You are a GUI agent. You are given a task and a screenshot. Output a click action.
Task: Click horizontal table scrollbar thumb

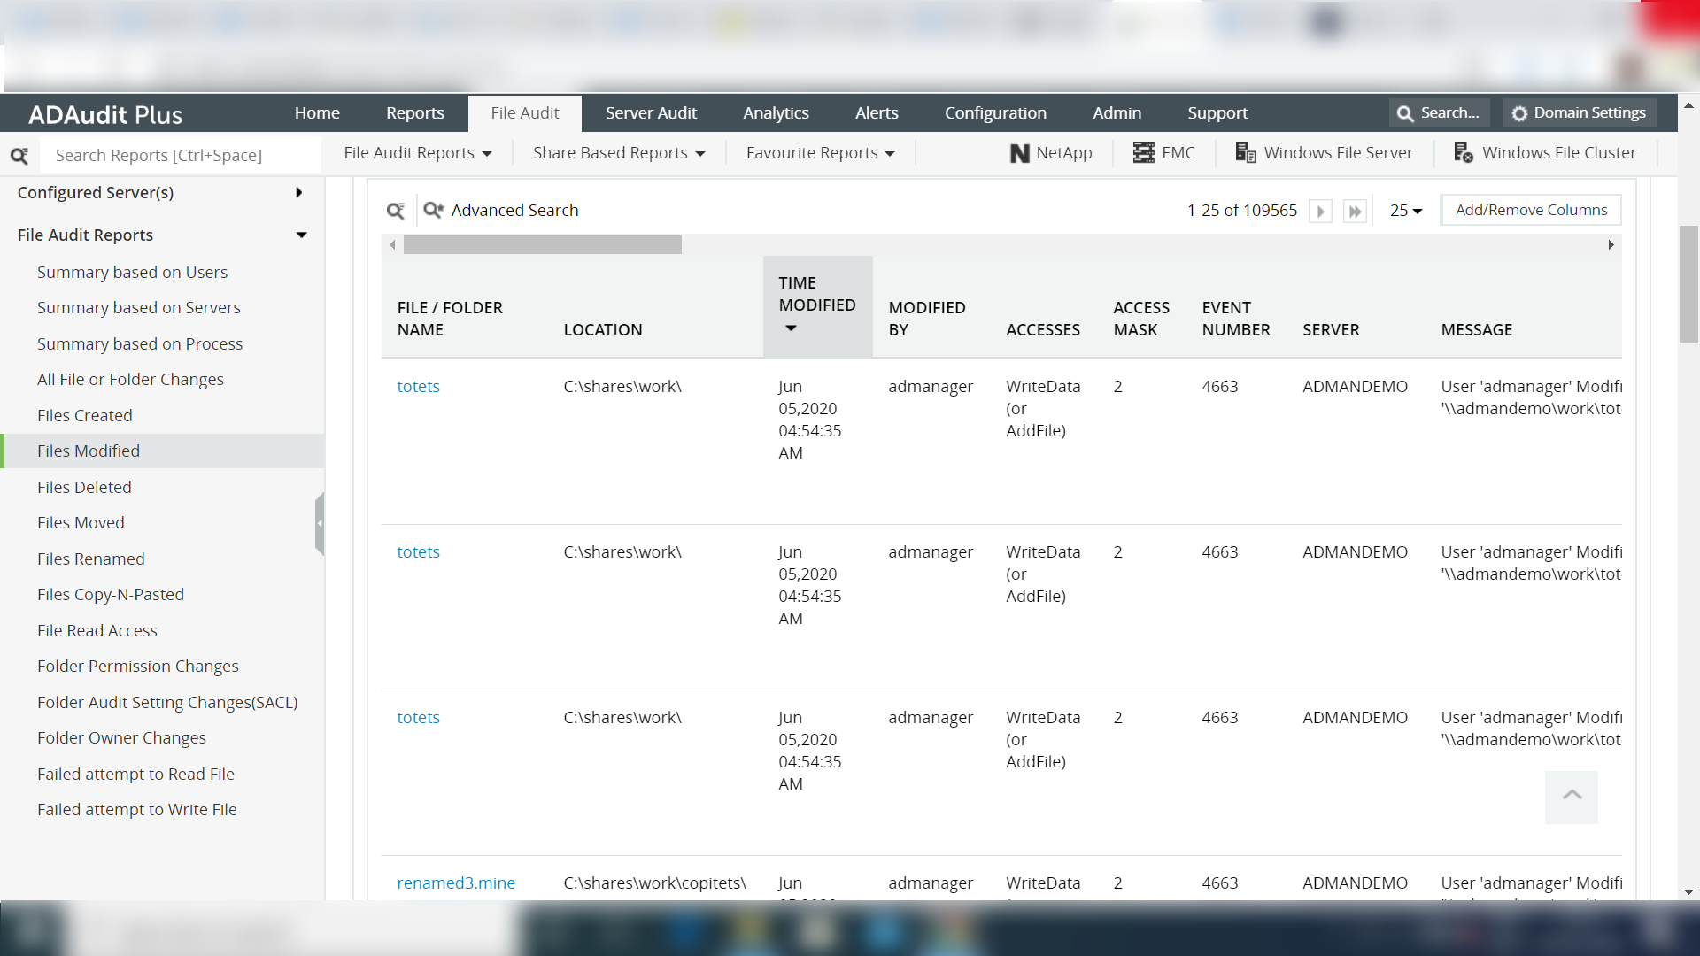point(542,245)
